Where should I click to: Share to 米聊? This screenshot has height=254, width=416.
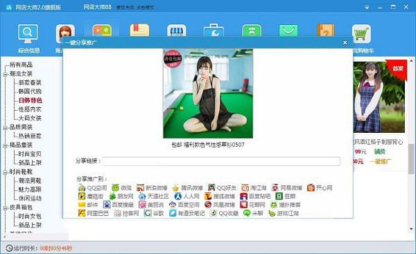[x=253, y=213]
